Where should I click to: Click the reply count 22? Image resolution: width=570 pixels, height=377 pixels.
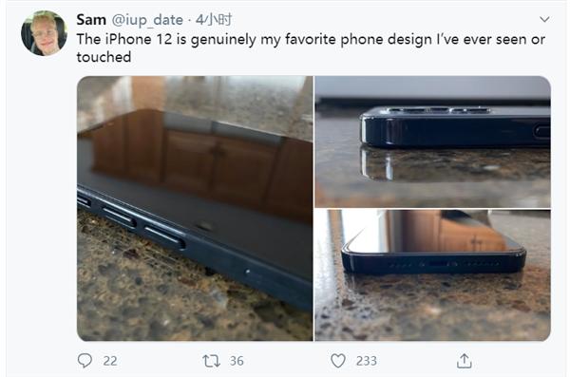110,361
